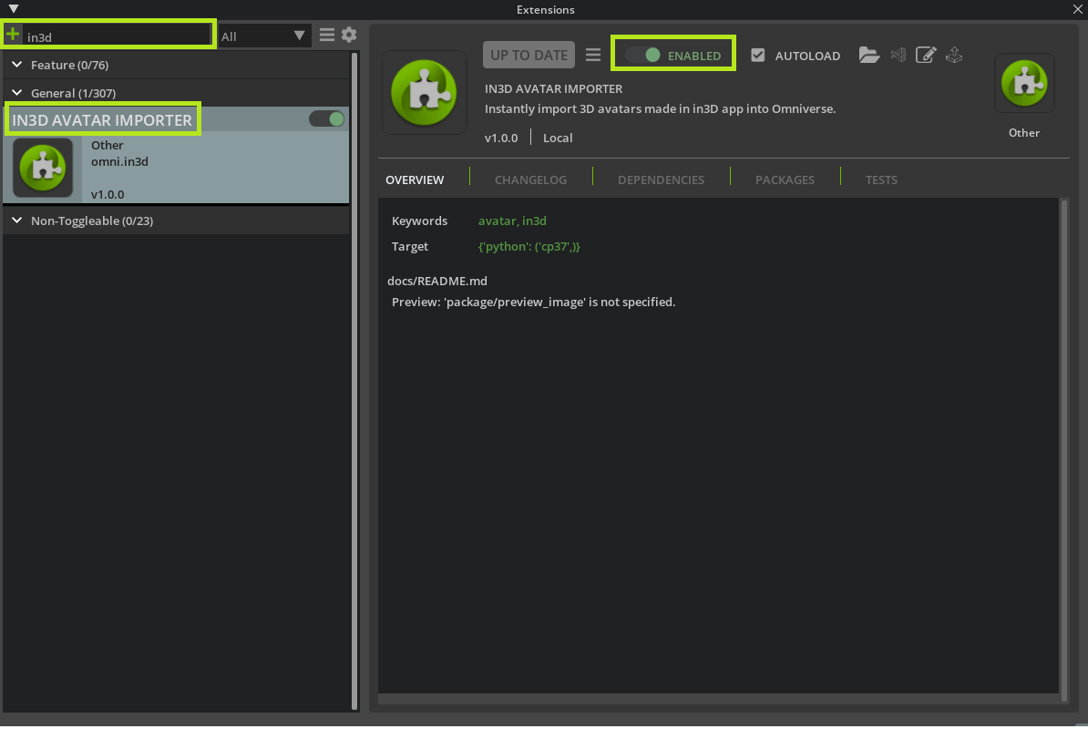Click the Local label beside version
This screenshot has height=729, width=1088.
558,138
